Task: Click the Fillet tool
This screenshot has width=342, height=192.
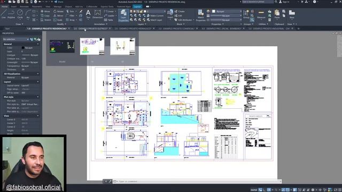Action: coord(70,15)
